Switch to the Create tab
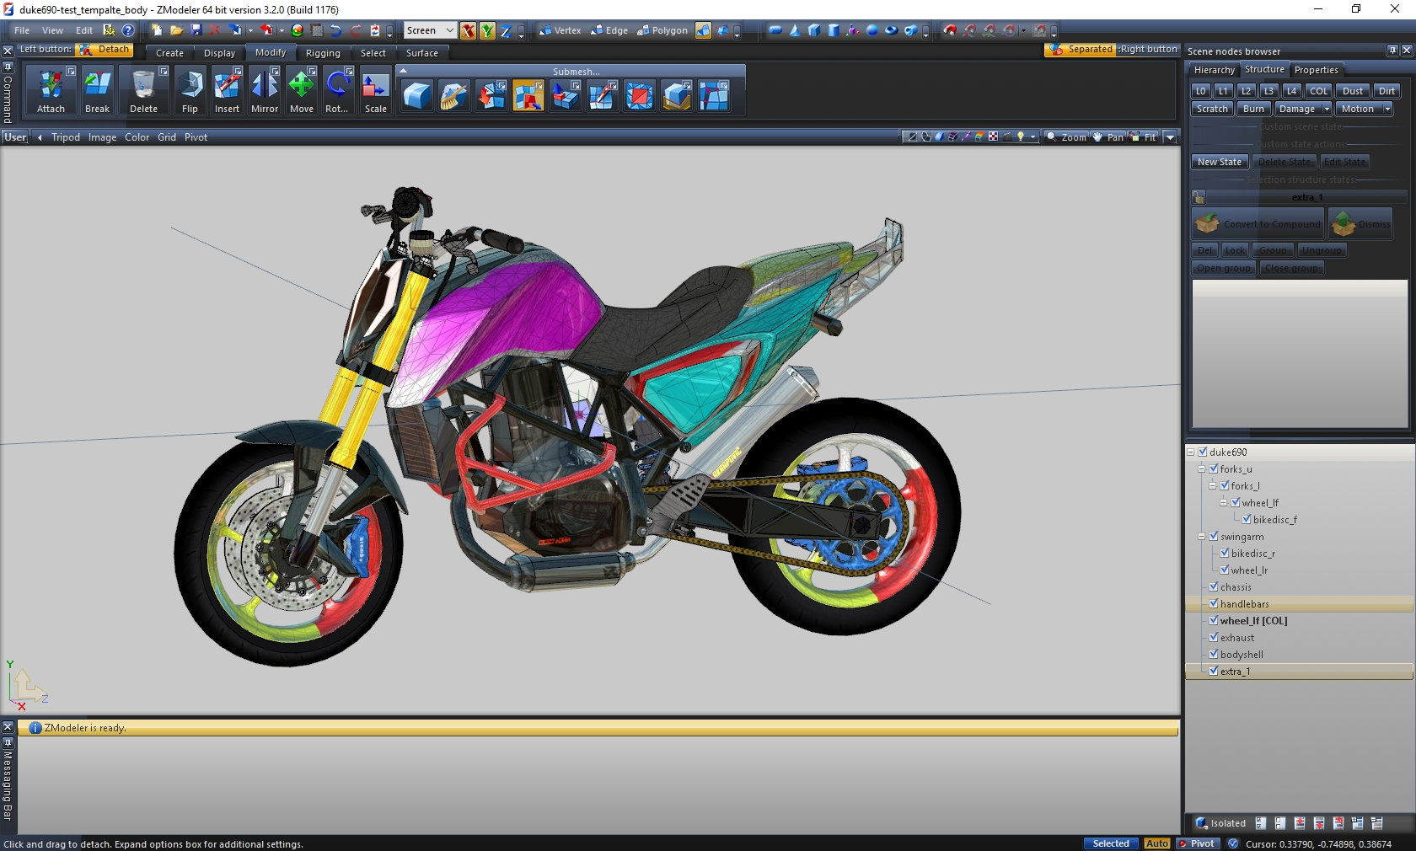 point(169,53)
